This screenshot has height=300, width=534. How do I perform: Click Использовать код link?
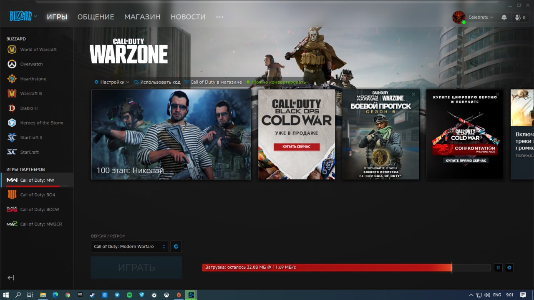pyautogui.click(x=157, y=82)
